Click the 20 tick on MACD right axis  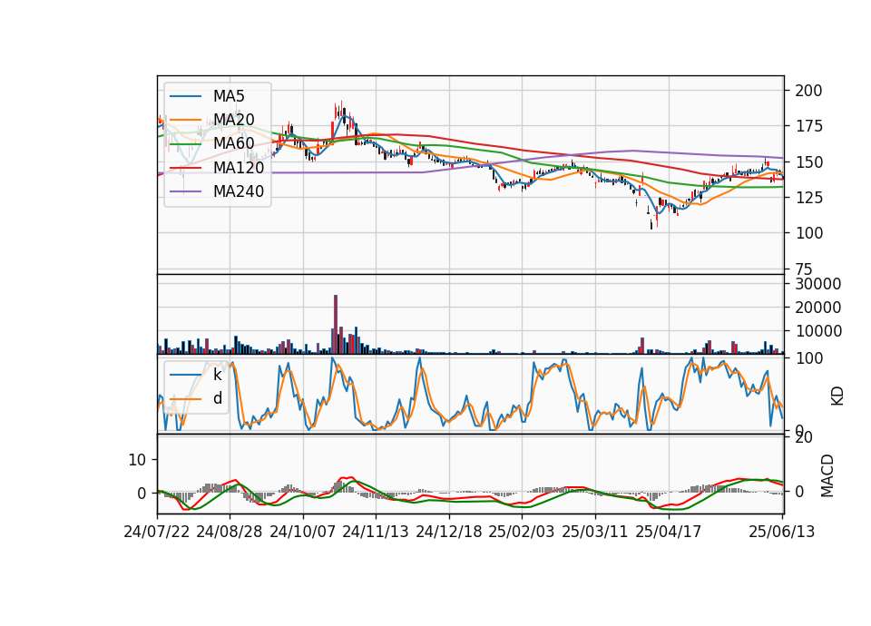pyautogui.click(x=804, y=437)
